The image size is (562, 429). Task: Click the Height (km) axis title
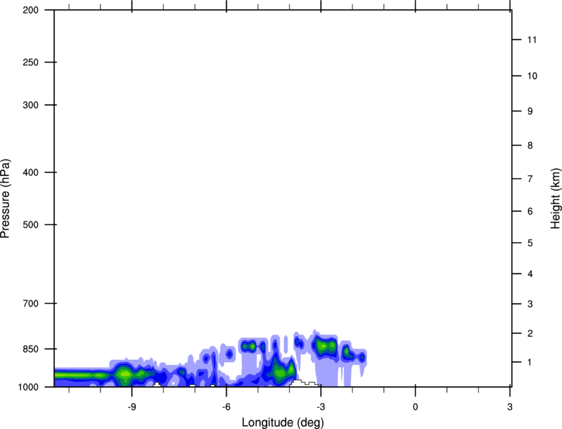click(x=555, y=199)
